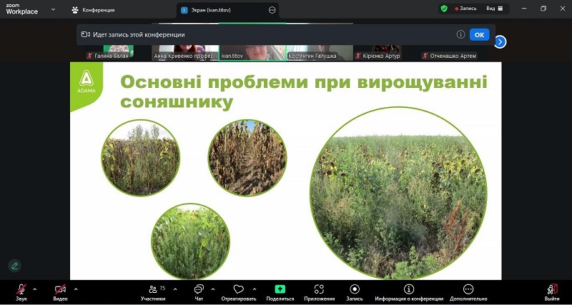Expand video options arrow next to Видео
Screen dimensions: 572x305
click(76, 289)
